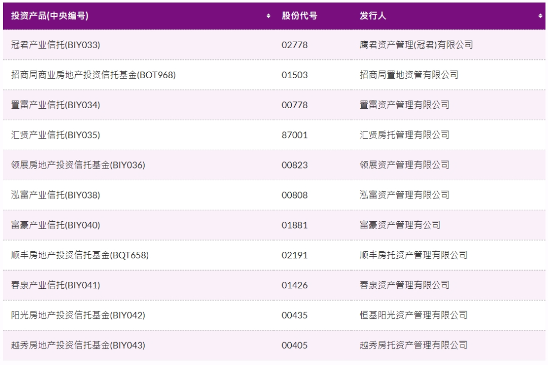Image resolution: width=548 pixels, height=365 pixels.
Task: Click stock code 00405
Action: (x=295, y=346)
